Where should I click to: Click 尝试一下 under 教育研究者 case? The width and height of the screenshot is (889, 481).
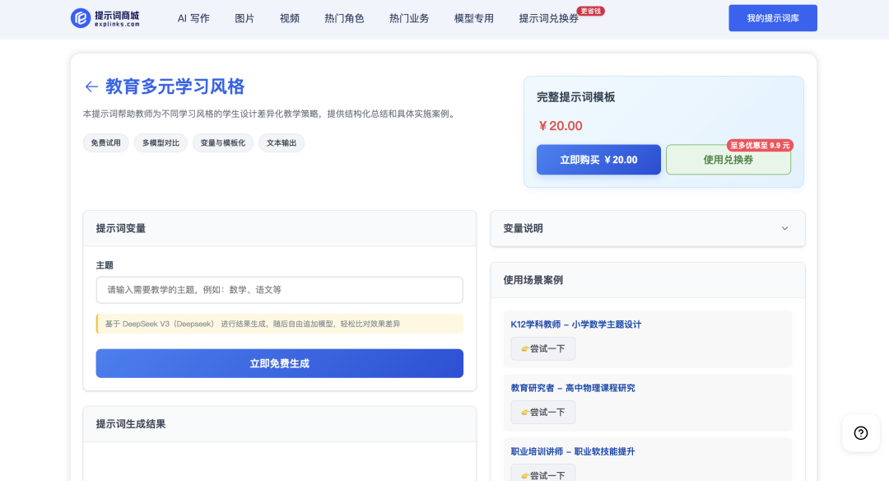tap(542, 412)
